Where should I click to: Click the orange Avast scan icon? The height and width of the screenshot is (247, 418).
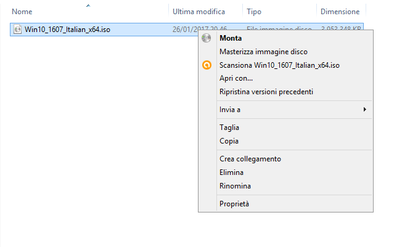(x=207, y=65)
